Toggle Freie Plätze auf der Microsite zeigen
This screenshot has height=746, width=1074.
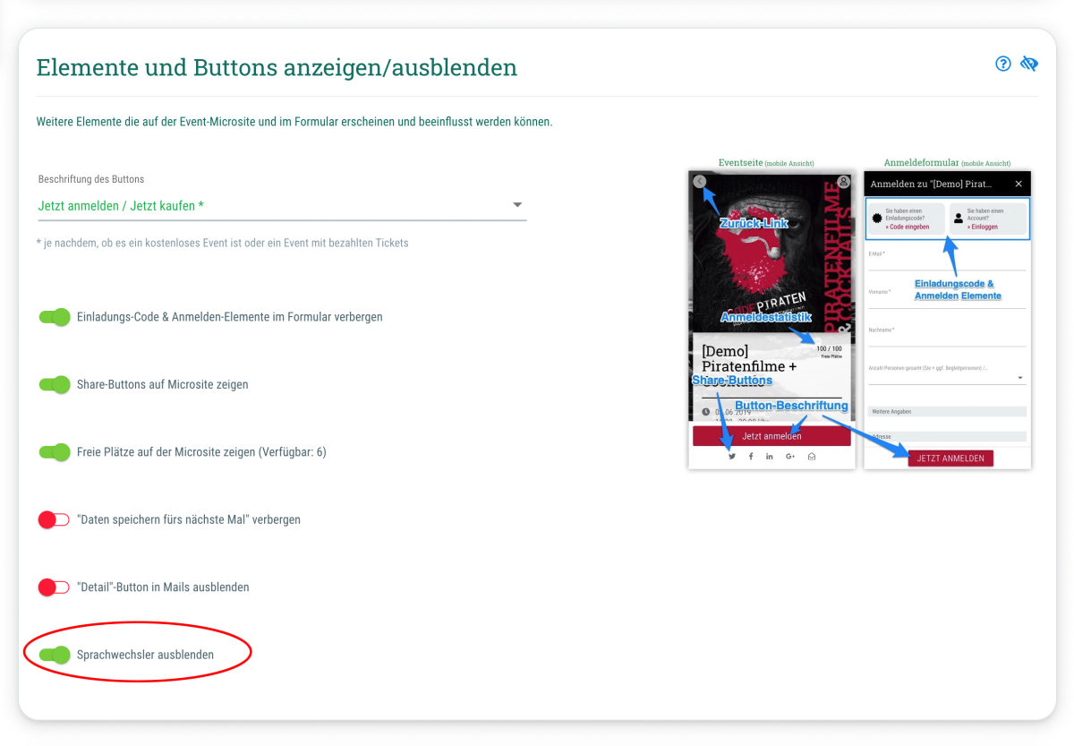(54, 452)
